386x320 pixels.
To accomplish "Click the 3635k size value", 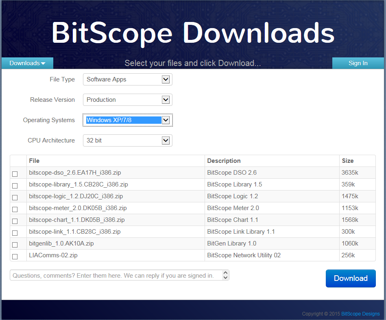I will click(x=350, y=173).
